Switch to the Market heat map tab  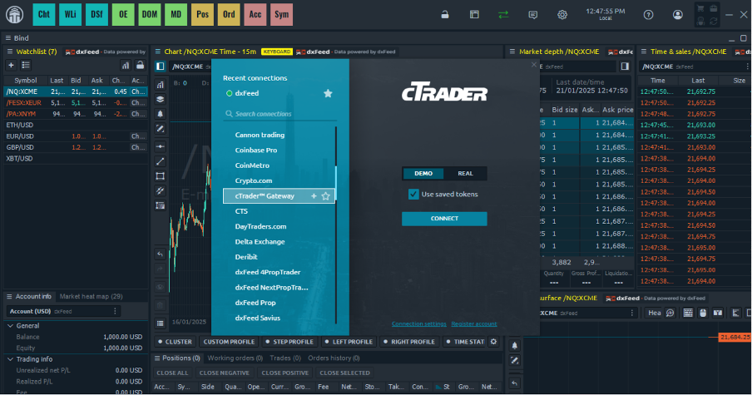[91, 296]
